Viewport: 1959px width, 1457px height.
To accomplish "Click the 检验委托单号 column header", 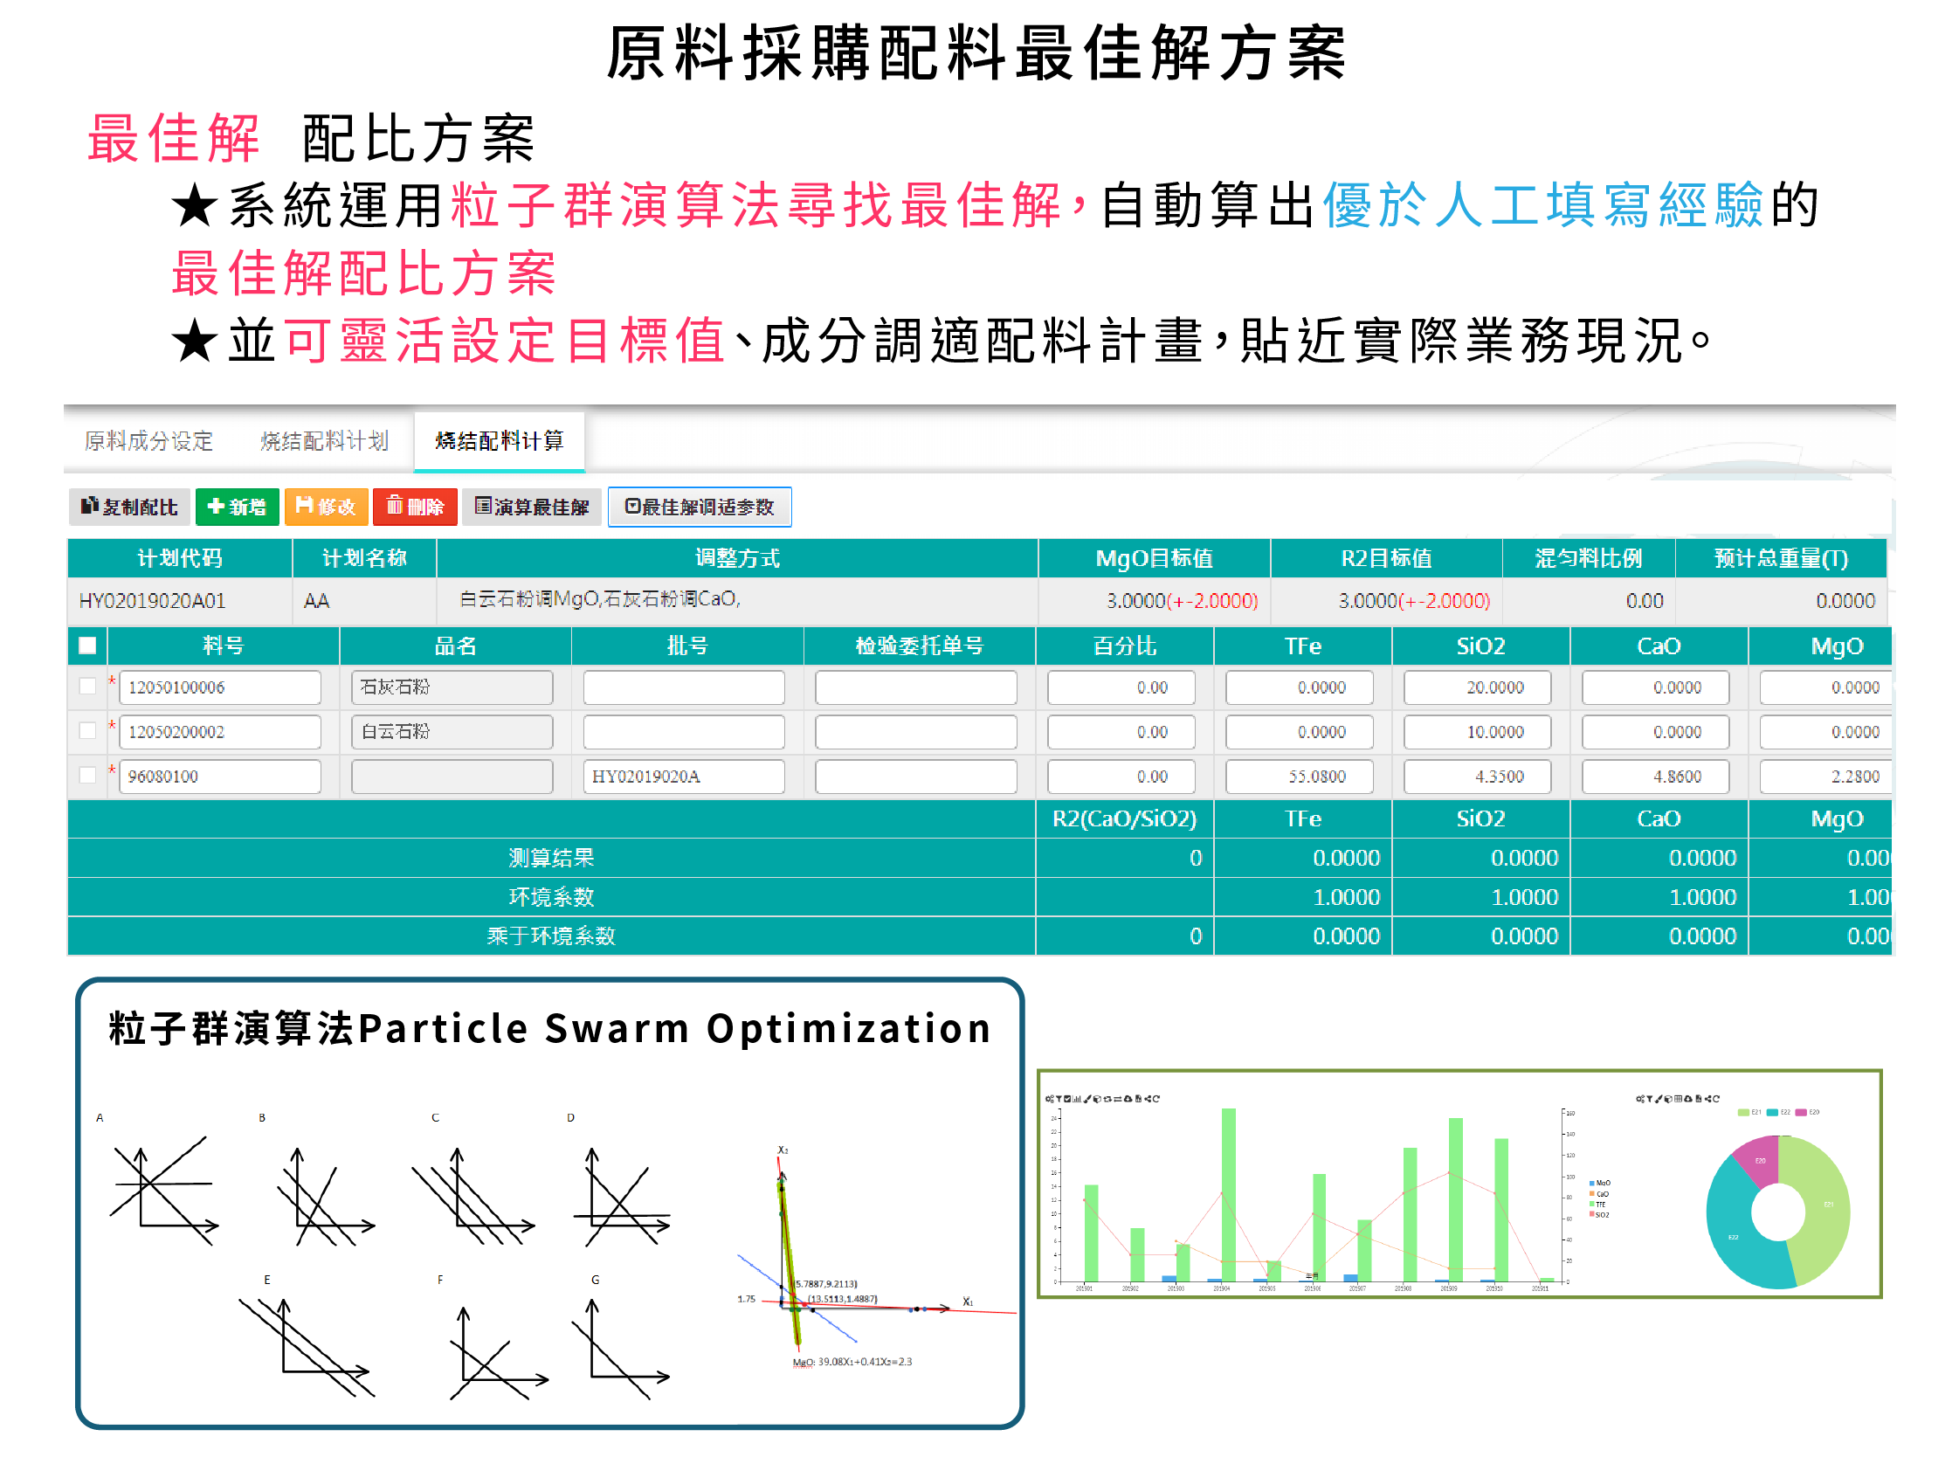I will (920, 646).
